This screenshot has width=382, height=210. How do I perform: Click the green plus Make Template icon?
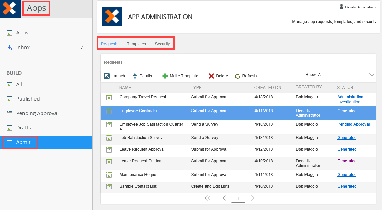[165, 76]
